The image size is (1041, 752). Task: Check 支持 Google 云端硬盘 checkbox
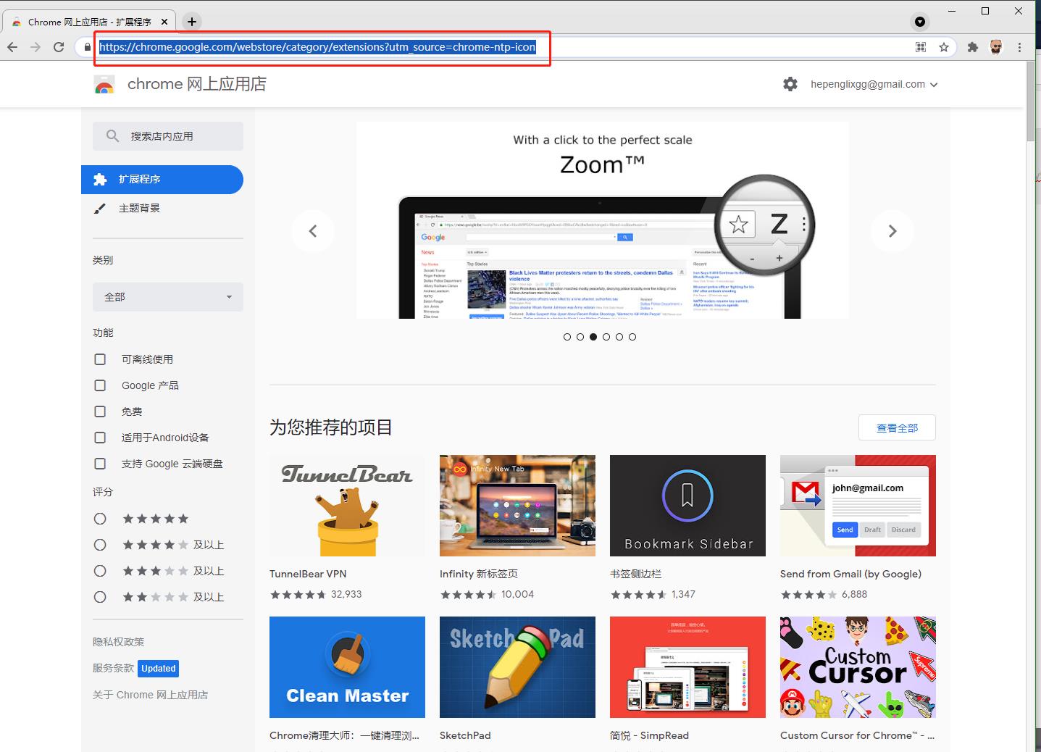tap(100, 464)
